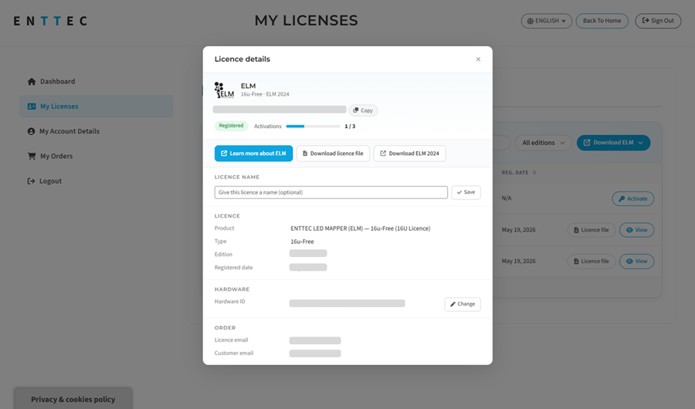Image resolution: width=695 pixels, height=409 pixels.
Task: Click the Activate button
Action: pyautogui.click(x=633, y=198)
